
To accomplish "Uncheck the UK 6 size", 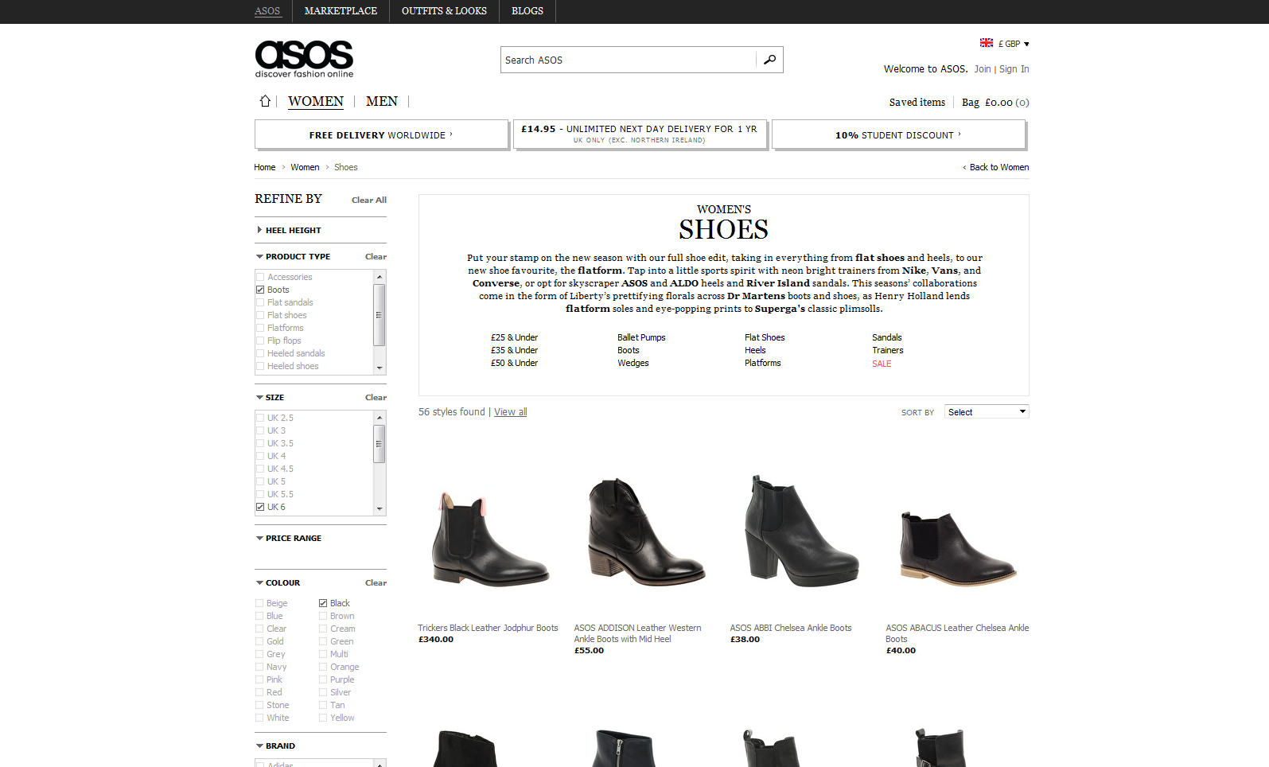I will pos(260,507).
